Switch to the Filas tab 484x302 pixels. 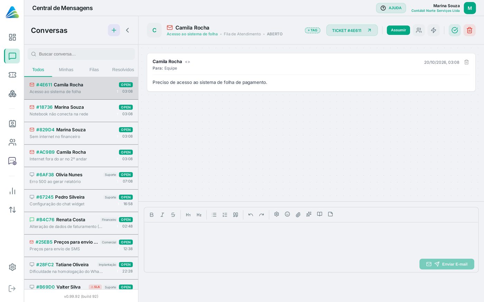click(x=94, y=70)
